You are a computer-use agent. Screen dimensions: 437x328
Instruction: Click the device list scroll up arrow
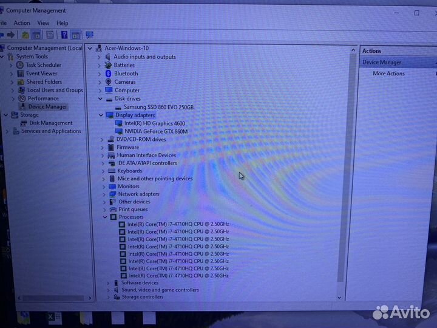point(353,50)
